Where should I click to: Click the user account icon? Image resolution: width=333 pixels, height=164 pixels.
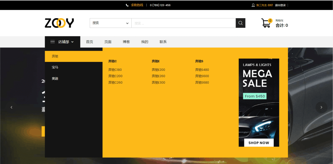pos(253,5)
